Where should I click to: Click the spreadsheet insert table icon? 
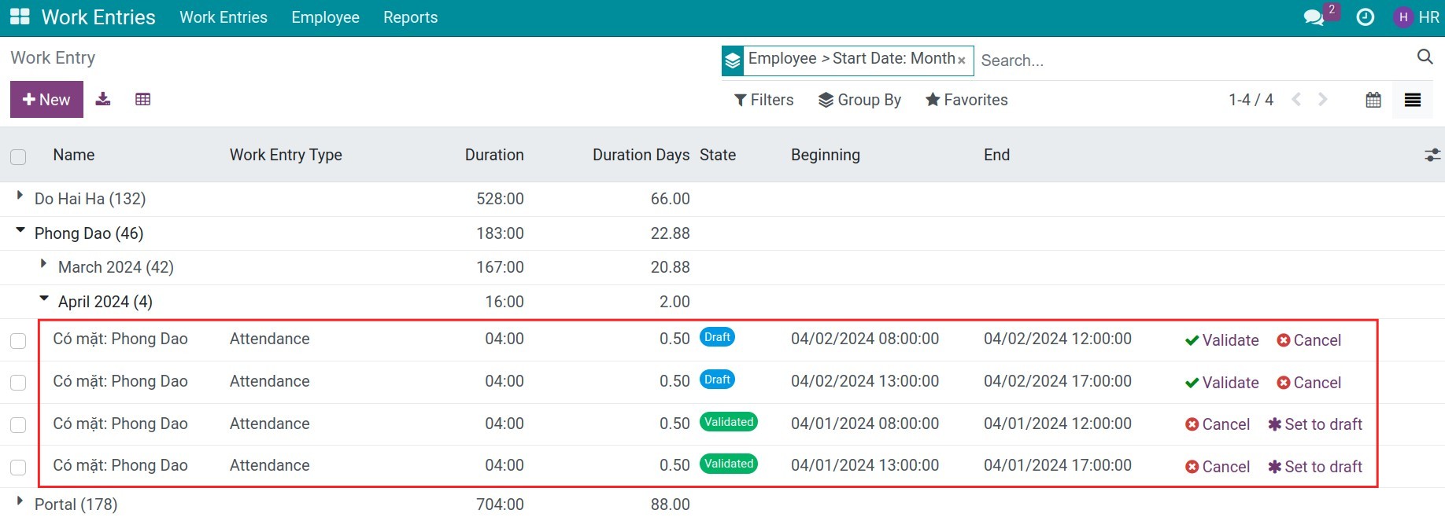(142, 99)
